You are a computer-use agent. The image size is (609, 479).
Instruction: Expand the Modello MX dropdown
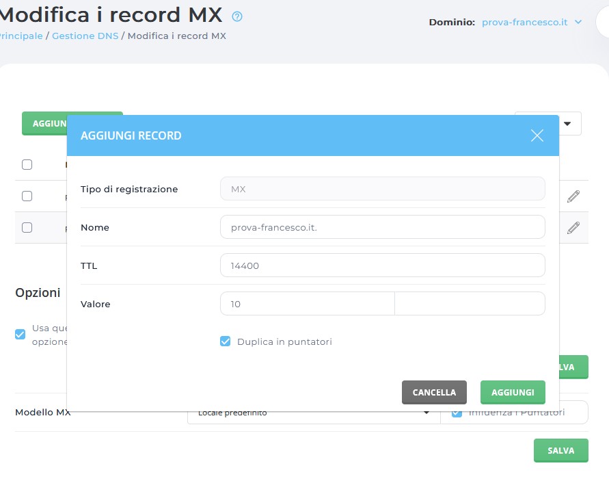coord(427,413)
